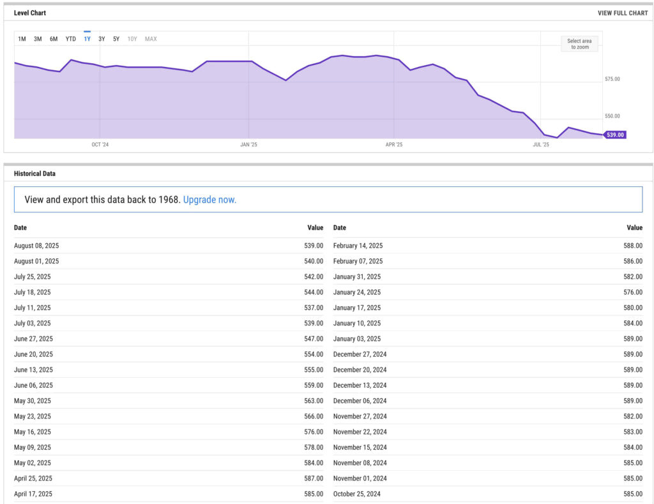Select the December 27, 2024 date cell
654x504 pixels.
pyautogui.click(x=360, y=354)
